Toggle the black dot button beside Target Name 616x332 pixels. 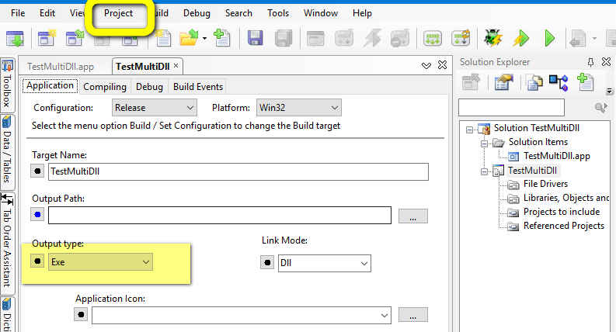coord(37,171)
